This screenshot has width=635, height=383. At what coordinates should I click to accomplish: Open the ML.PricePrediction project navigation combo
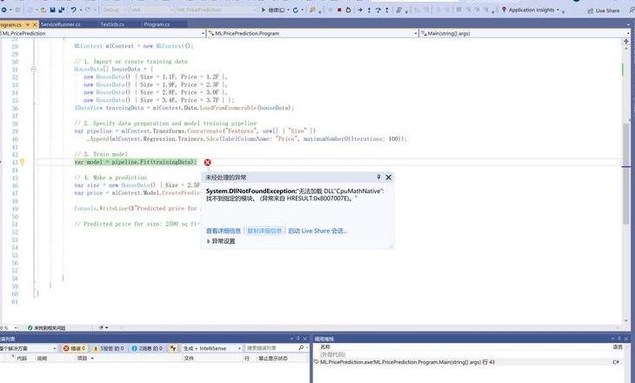click(103, 33)
